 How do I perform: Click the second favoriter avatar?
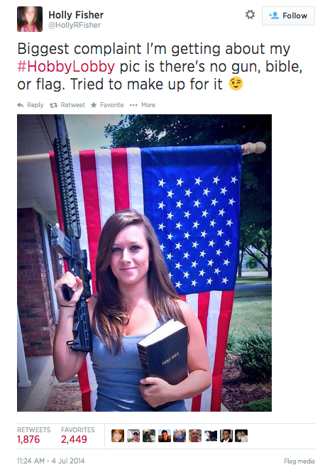pos(133,436)
